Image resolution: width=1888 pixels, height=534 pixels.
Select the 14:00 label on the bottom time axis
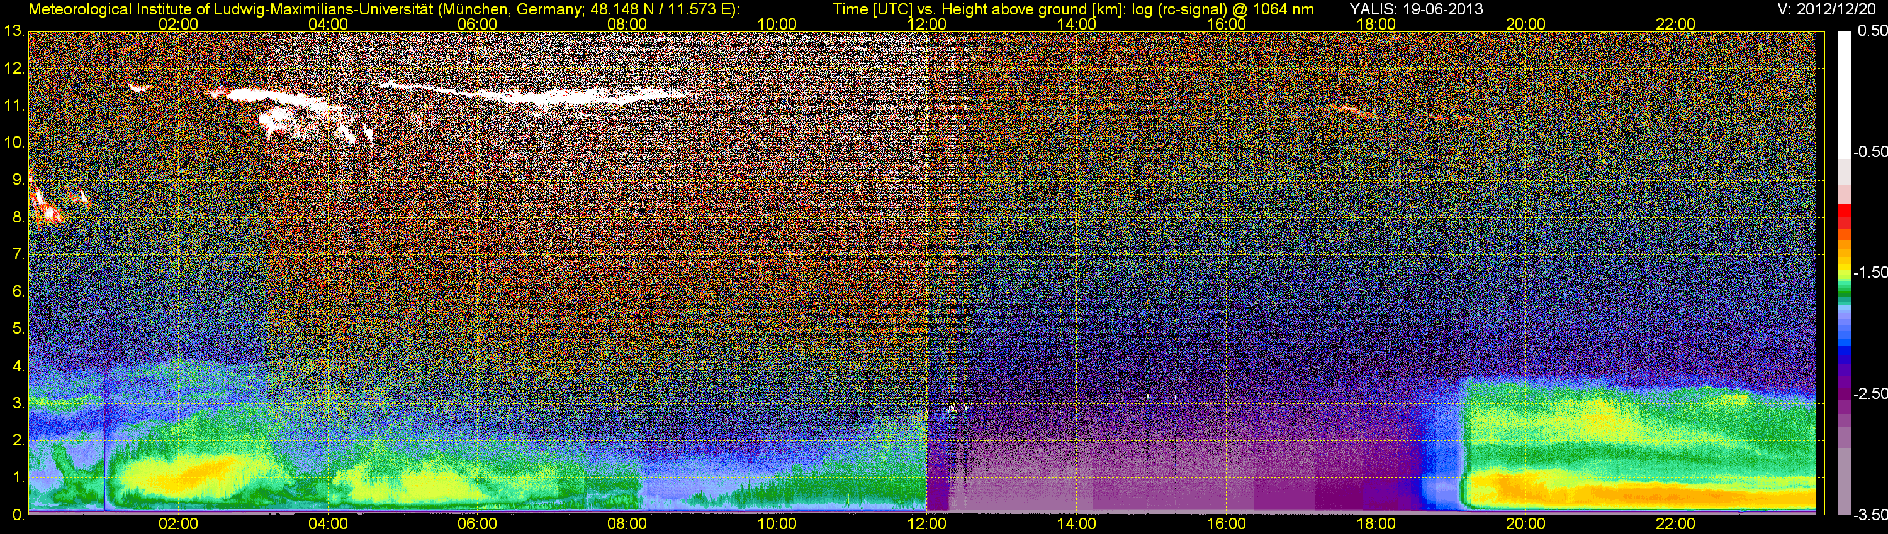(x=1077, y=524)
